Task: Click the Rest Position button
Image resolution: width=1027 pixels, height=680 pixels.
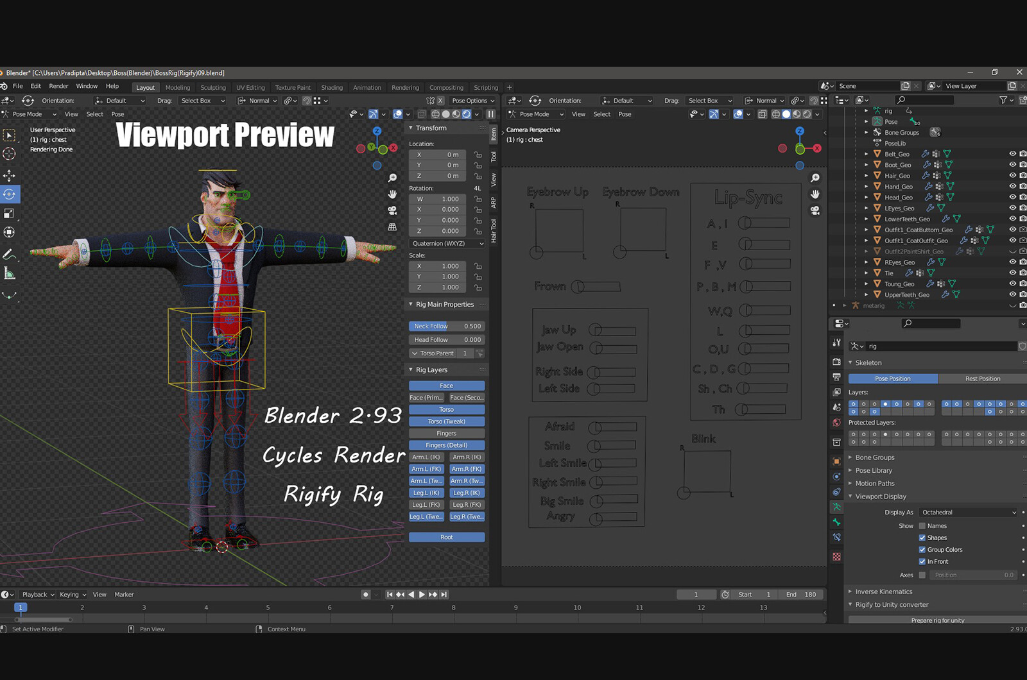Action: (x=982, y=378)
